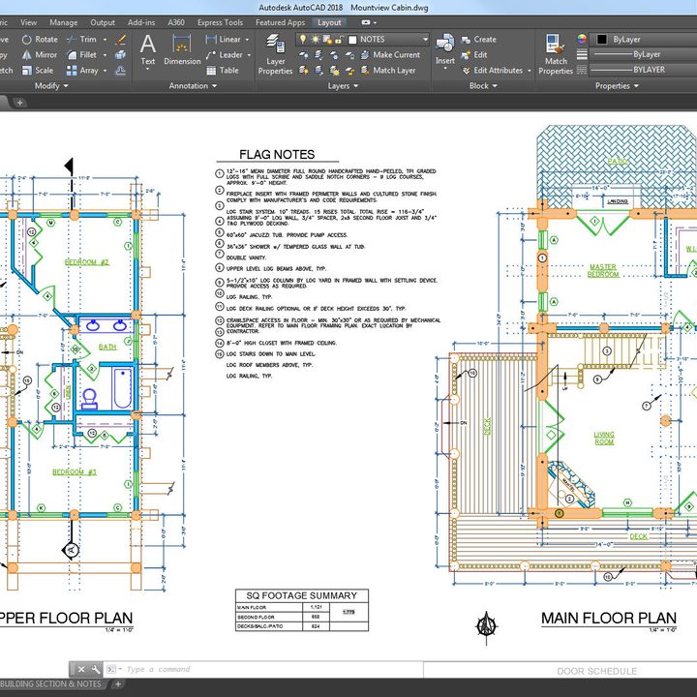
Task: Expand the Modify panel
Action: click(x=51, y=86)
